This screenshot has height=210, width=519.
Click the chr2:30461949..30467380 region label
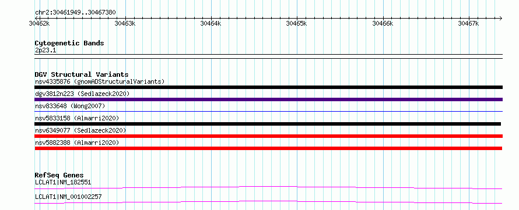click(x=75, y=12)
